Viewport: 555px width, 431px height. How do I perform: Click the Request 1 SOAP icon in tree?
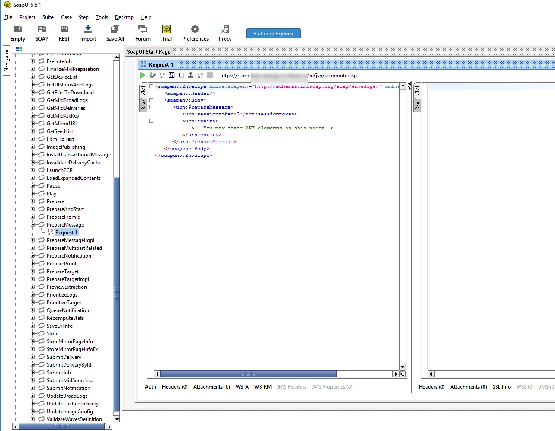[50, 233]
